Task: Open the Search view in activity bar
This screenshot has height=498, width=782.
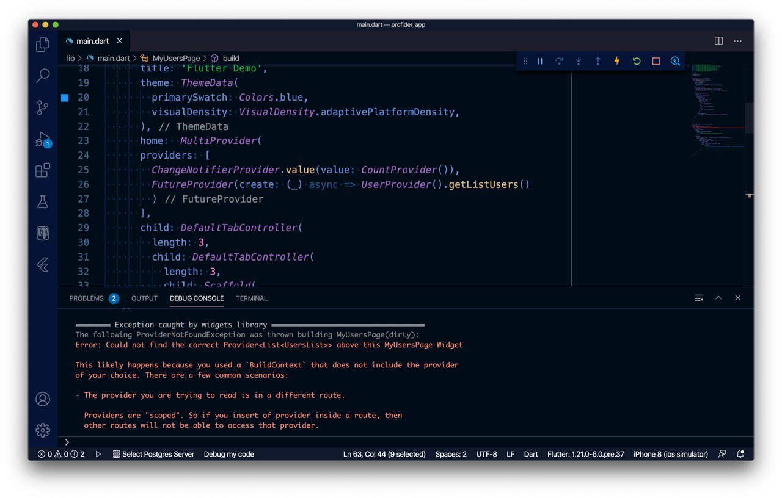Action: coord(43,76)
